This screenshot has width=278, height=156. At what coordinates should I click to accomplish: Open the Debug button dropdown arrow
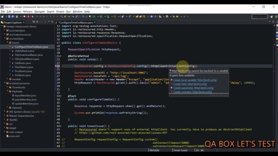98,16
